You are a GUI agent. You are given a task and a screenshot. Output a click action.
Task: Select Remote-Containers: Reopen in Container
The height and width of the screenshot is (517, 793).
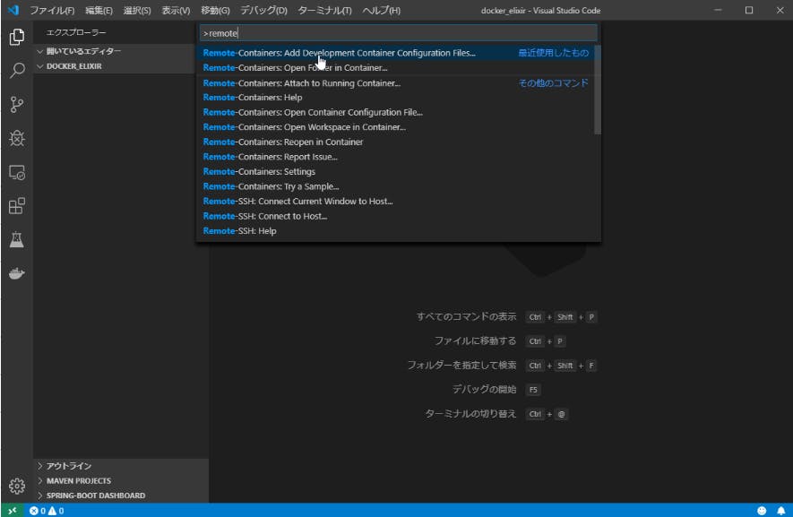point(395,142)
